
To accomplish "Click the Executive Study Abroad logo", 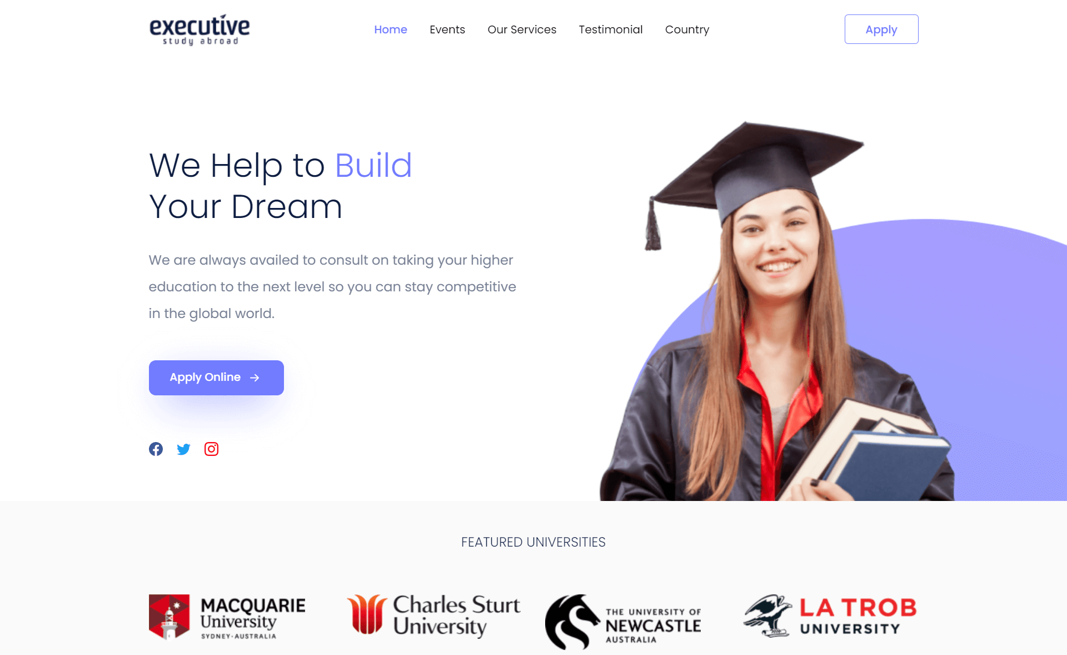I will [x=201, y=29].
